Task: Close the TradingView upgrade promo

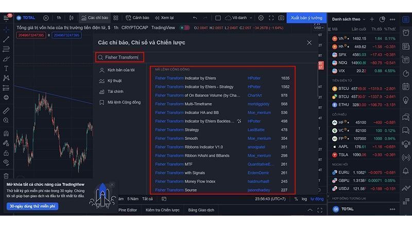Action: [x=112, y=185]
